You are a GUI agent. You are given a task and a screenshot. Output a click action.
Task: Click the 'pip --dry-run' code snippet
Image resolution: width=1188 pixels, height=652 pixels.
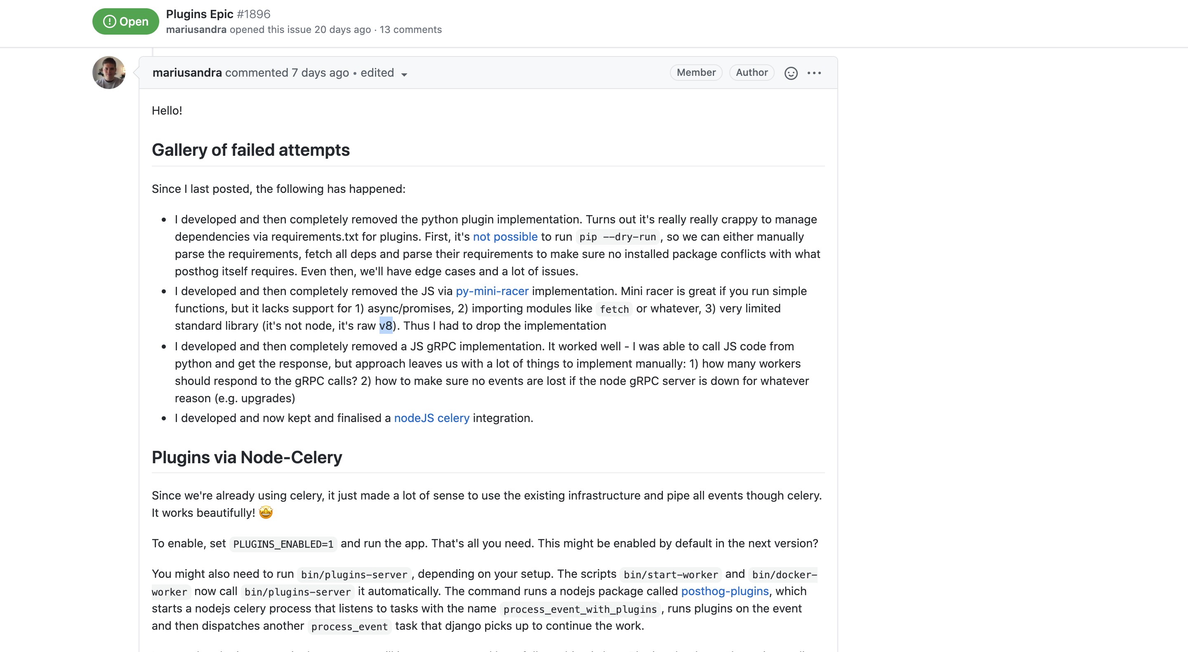point(618,237)
